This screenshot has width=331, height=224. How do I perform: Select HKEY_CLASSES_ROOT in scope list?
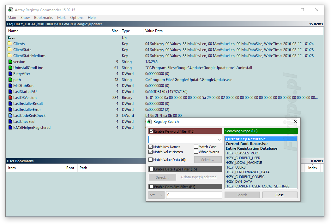pyautogui.click(x=261, y=153)
